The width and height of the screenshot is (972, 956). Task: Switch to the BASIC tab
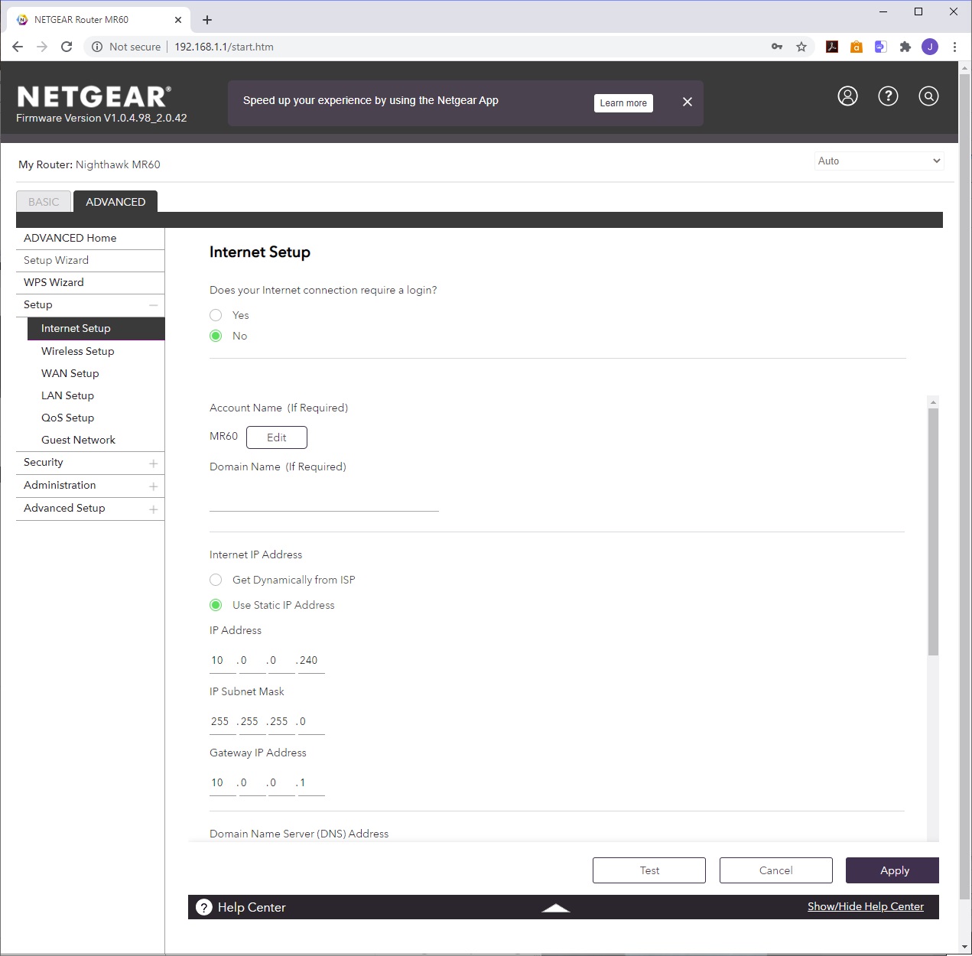pyautogui.click(x=44, y=202)
